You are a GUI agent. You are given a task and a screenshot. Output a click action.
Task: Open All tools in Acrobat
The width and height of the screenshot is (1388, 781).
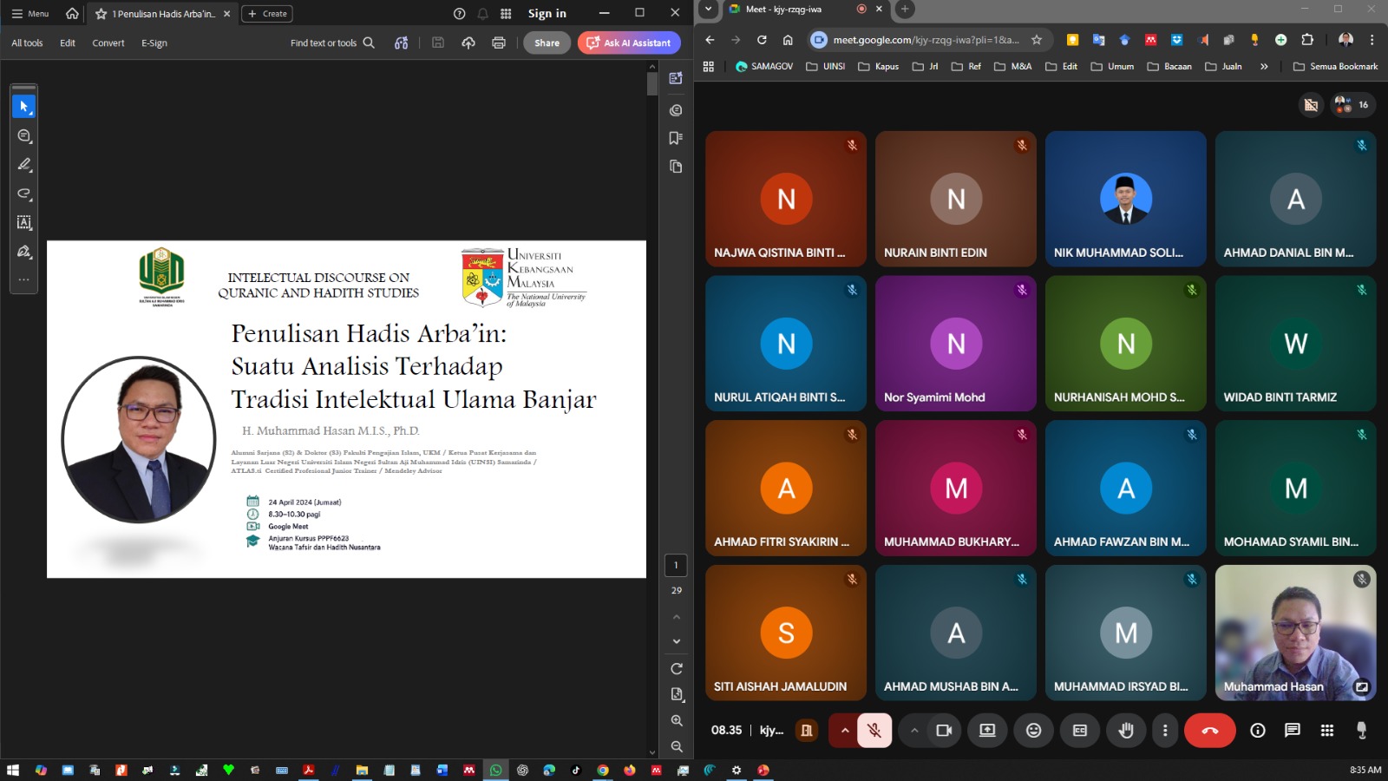(x=27, y=43)
